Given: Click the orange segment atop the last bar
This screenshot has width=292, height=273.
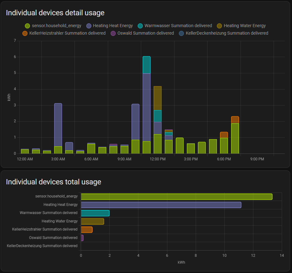Looking at the screenshot, I should [x=235, y=120].
